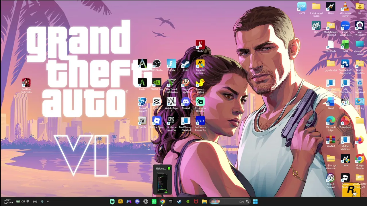Open NVIDIA app from the taskbar
This screenshot has width=367, height=206.
(188, 201)
